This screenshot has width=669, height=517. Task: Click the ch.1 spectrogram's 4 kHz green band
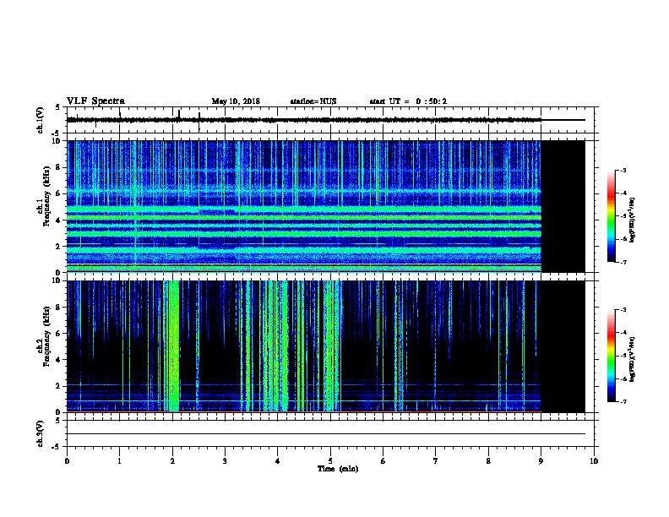coord(304,218)
